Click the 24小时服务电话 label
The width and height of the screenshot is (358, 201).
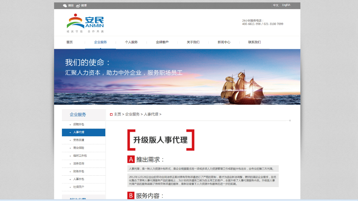click(x=253, y=20)
